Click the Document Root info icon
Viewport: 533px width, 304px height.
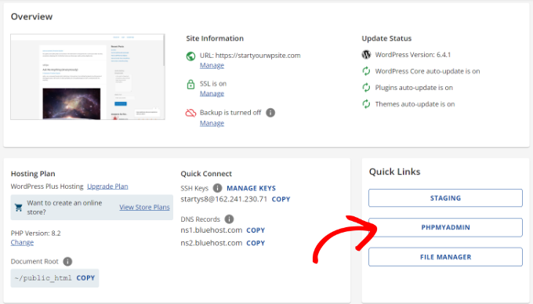point(67,261)
